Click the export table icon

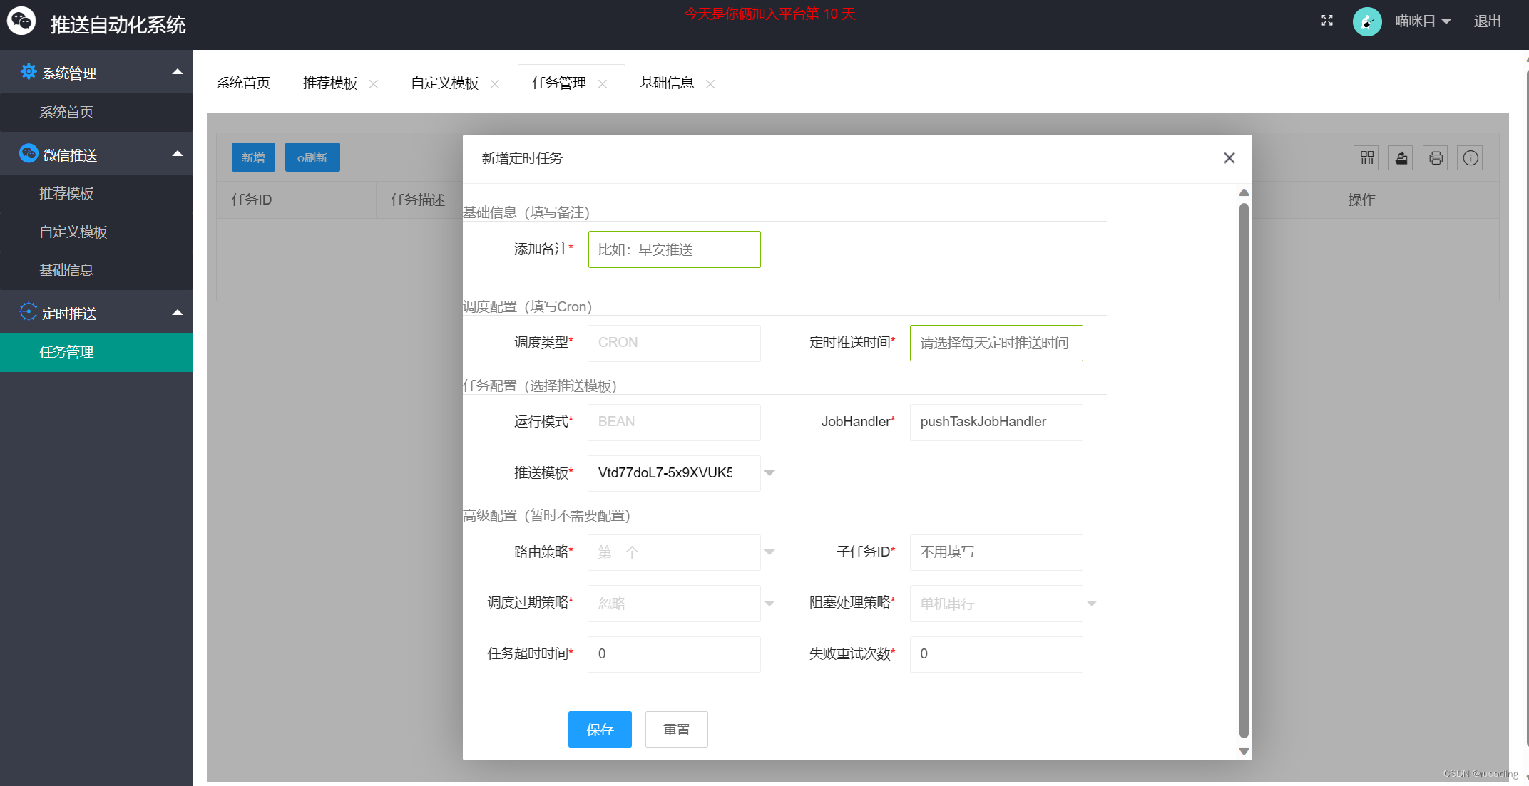point(1401,157)
